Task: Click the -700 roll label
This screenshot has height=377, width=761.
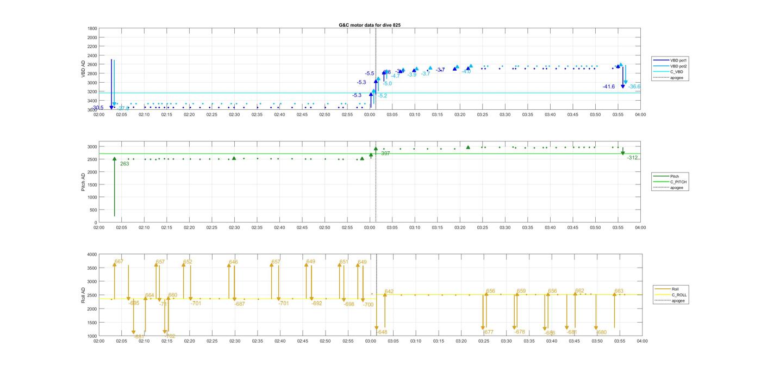Action: click(x=368, y=305)
